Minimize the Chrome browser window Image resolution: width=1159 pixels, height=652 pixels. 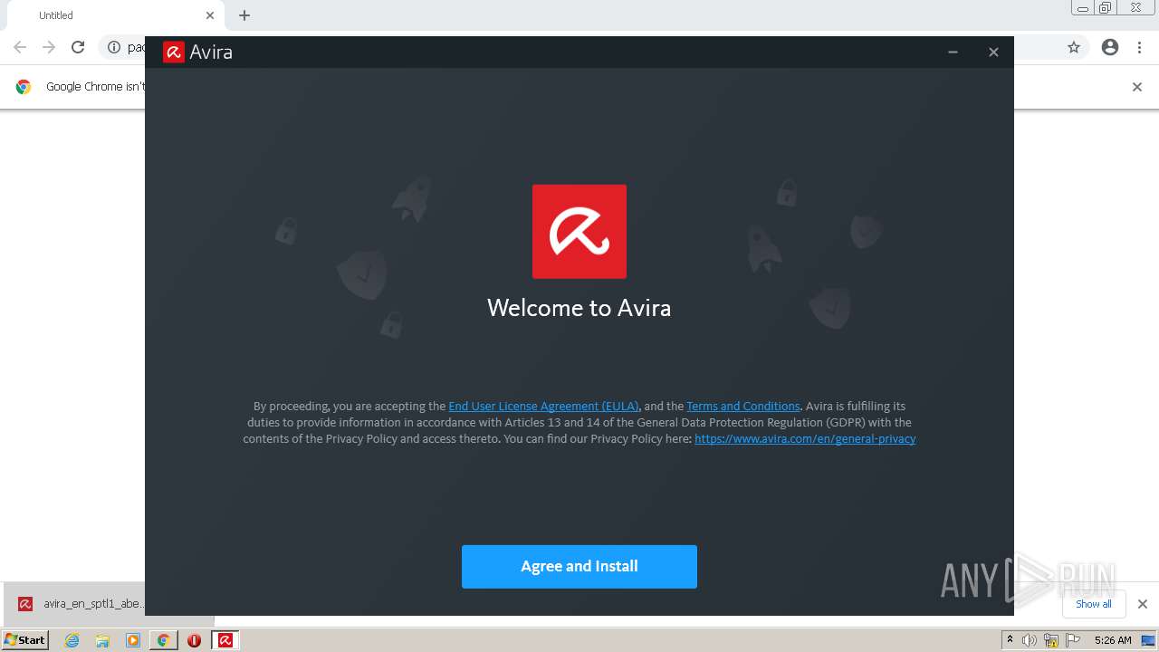1083,8
